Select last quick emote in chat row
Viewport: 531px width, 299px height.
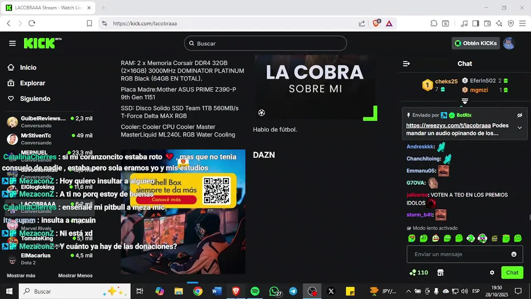point(518,238)
